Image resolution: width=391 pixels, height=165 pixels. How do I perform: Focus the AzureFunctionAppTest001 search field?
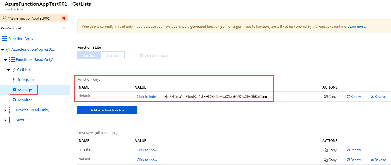pos(34,18)
